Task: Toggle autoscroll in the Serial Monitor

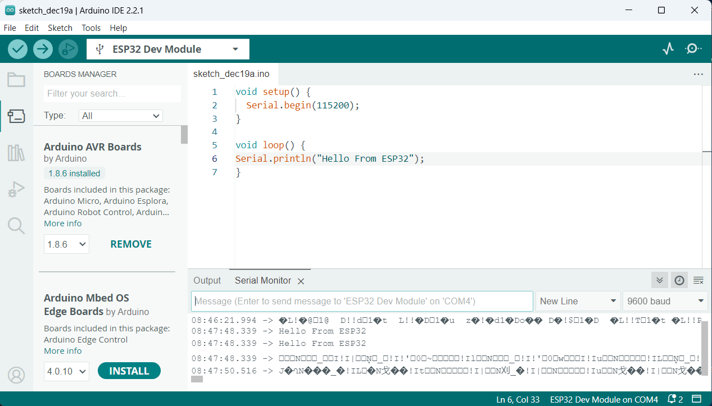Action: point(660,280)
